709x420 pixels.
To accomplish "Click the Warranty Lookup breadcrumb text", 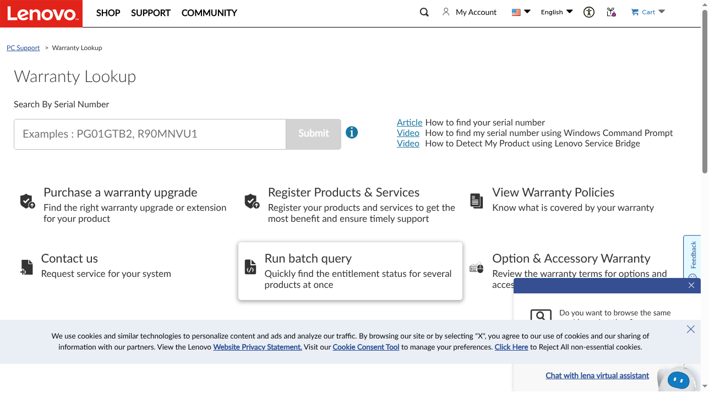I will (77, 48).
